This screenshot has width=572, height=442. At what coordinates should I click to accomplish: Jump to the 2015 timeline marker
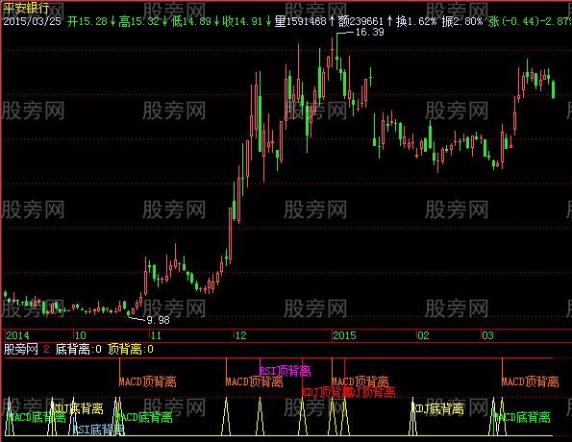point(344,335)
